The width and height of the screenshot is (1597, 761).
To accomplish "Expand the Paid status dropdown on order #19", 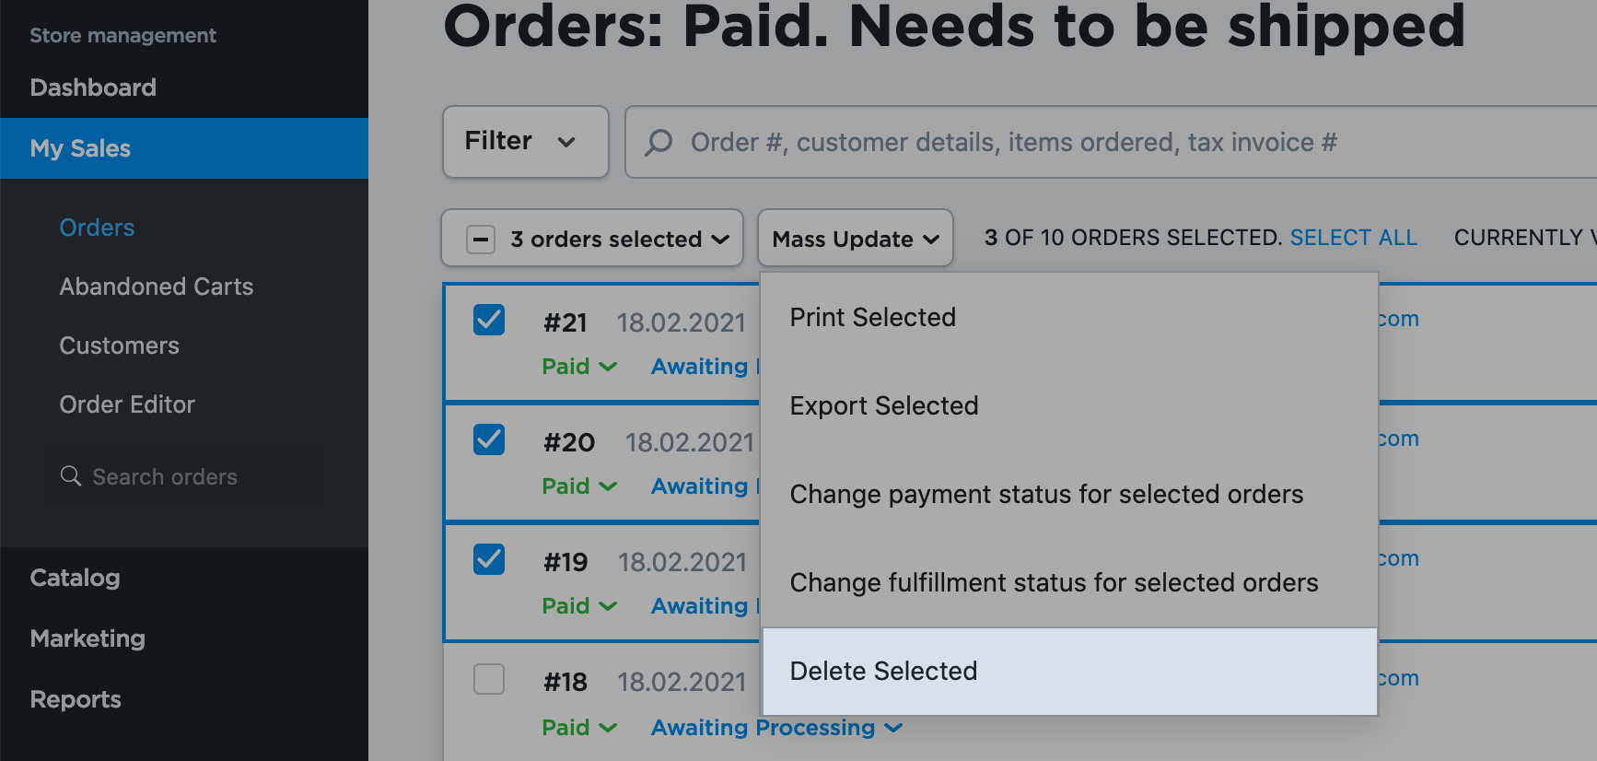I will pyautogui.click(x=578, y=605).
